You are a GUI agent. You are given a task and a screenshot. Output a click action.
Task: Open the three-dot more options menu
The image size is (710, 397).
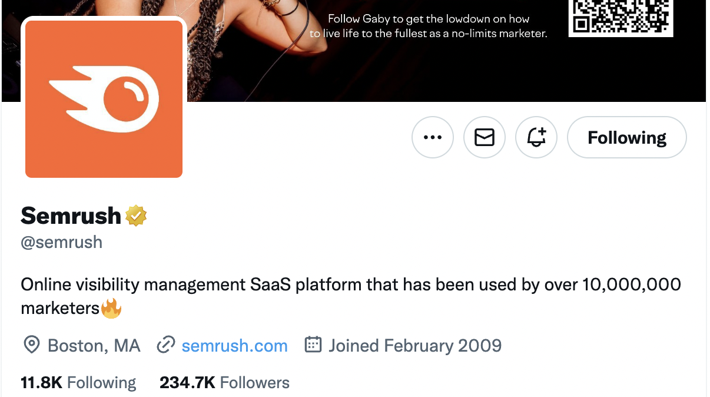[x=433, y=138]
